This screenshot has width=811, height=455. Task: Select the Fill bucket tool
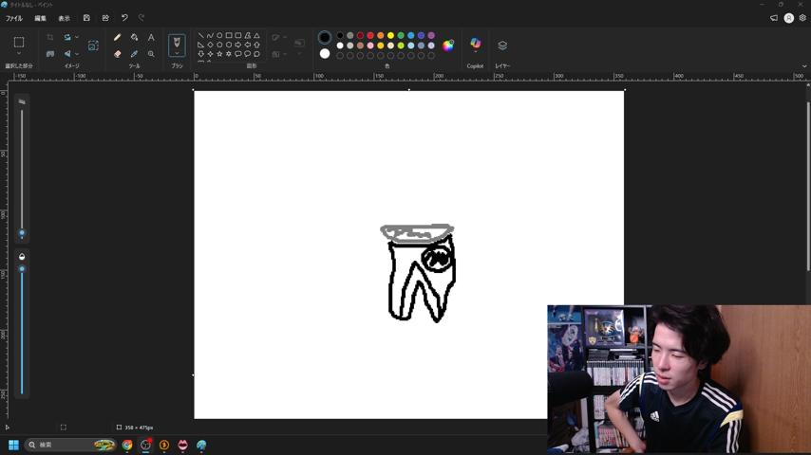coord(134,37)
